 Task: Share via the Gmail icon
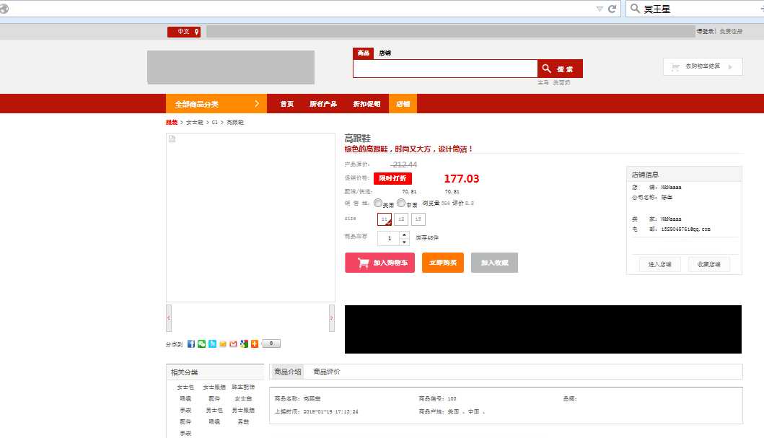234,344
